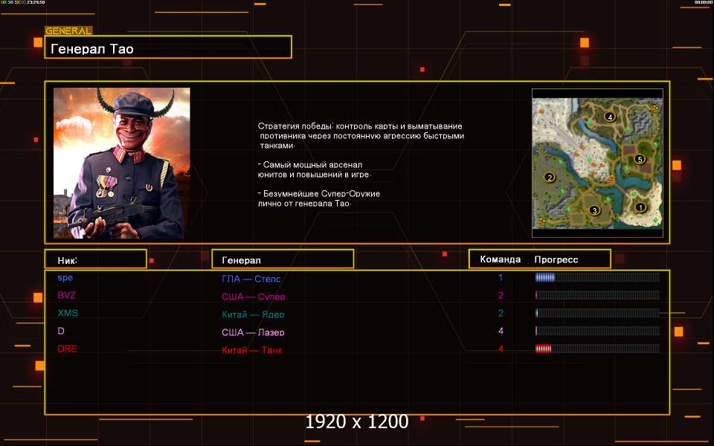This screenshot has width=714, height=446.
Task: Click the 'Генерал' column header
Action: 283,259
